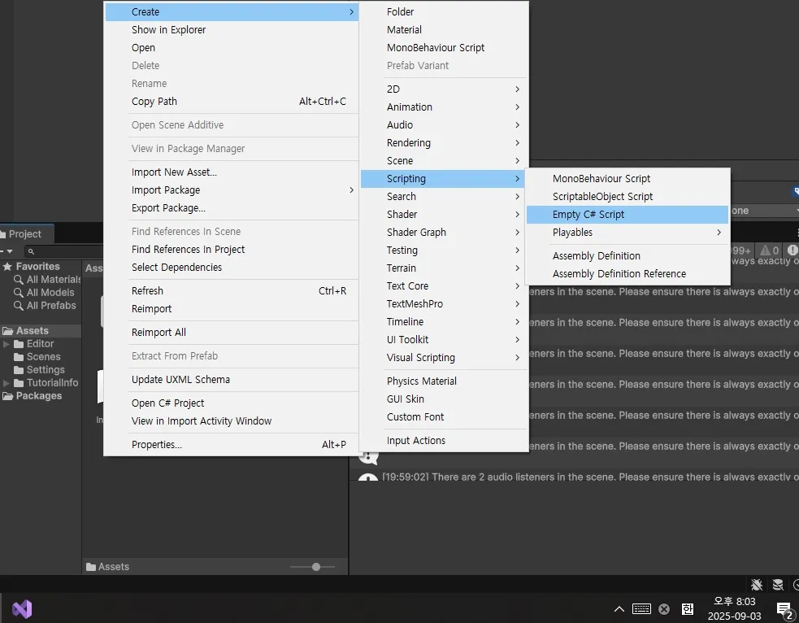The width and height of the screenshot is (799, 623).
Task: Switch the Korean IME language indicator
Action: coord(688,608)
